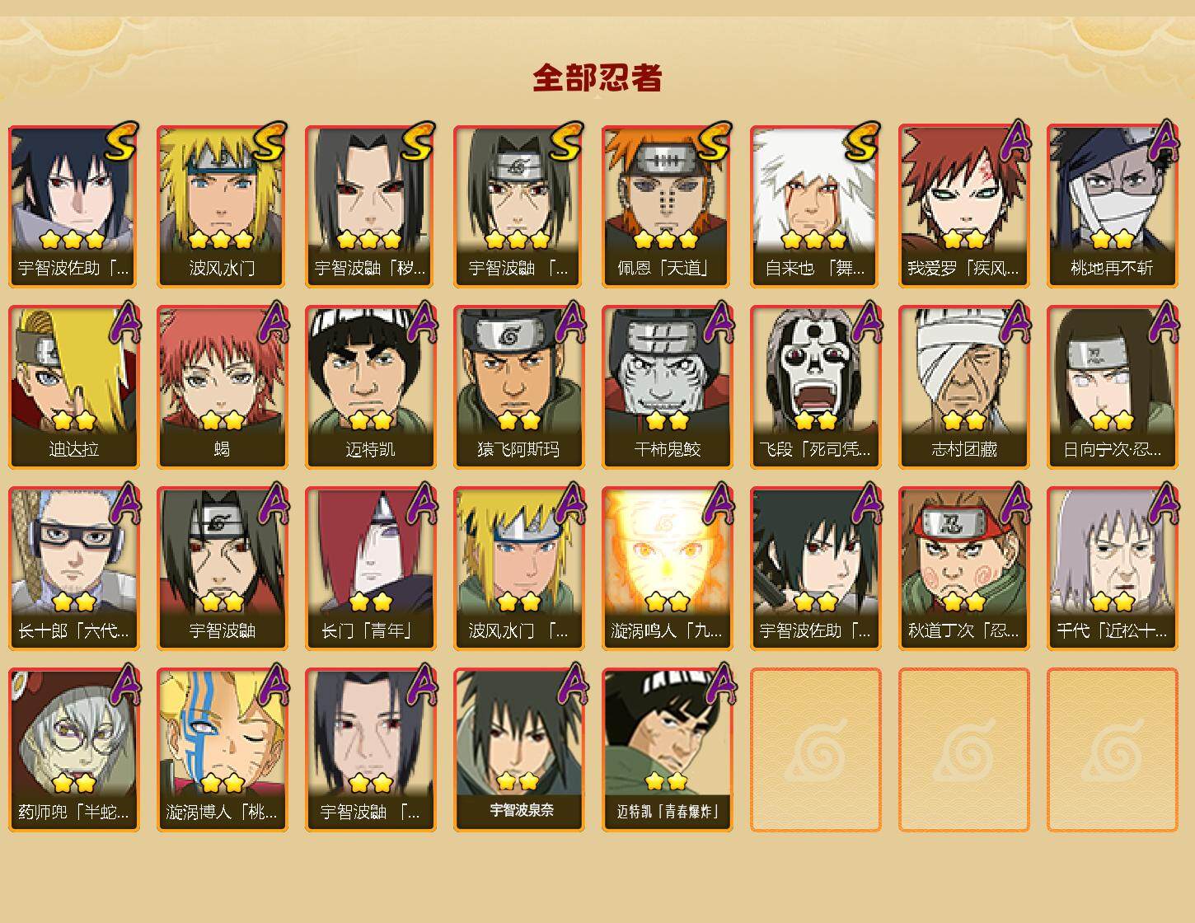
Task: Select the 猿飞阿斯玛 character card
Action: point(518,387)
